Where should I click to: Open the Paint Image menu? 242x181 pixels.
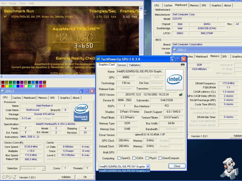pyautogui.click(x=12, y=3)
